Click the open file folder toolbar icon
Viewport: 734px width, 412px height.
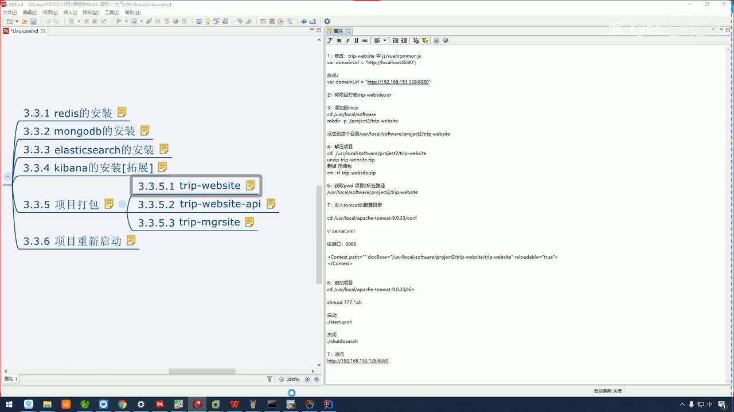pyautogui.click(x=25, y=22)
